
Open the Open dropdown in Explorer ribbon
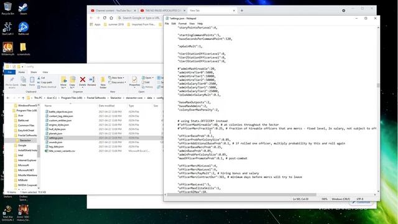[147, 78]
